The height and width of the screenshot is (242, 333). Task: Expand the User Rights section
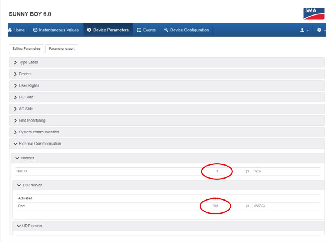click(x=167, y=85)
